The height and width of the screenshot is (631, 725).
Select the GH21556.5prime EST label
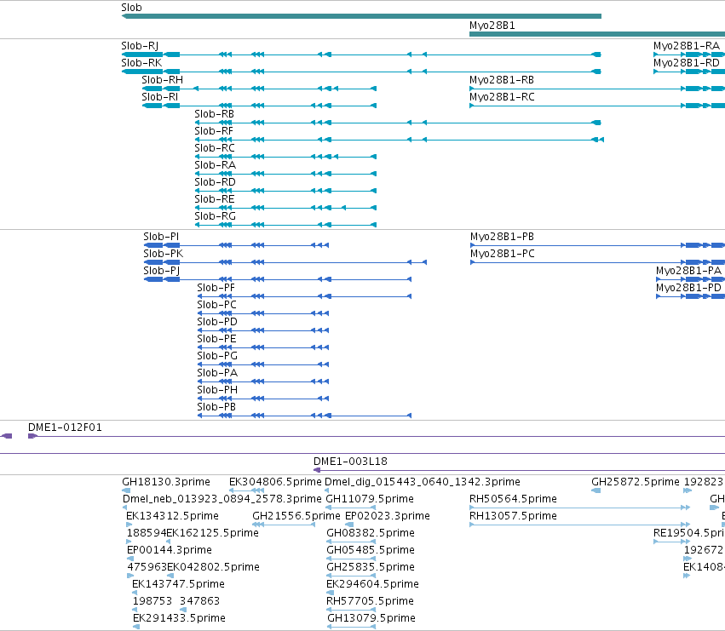coord(296,516)
